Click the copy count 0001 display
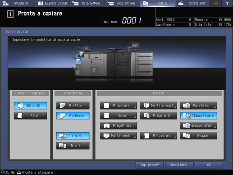 [x=132, y=20]
